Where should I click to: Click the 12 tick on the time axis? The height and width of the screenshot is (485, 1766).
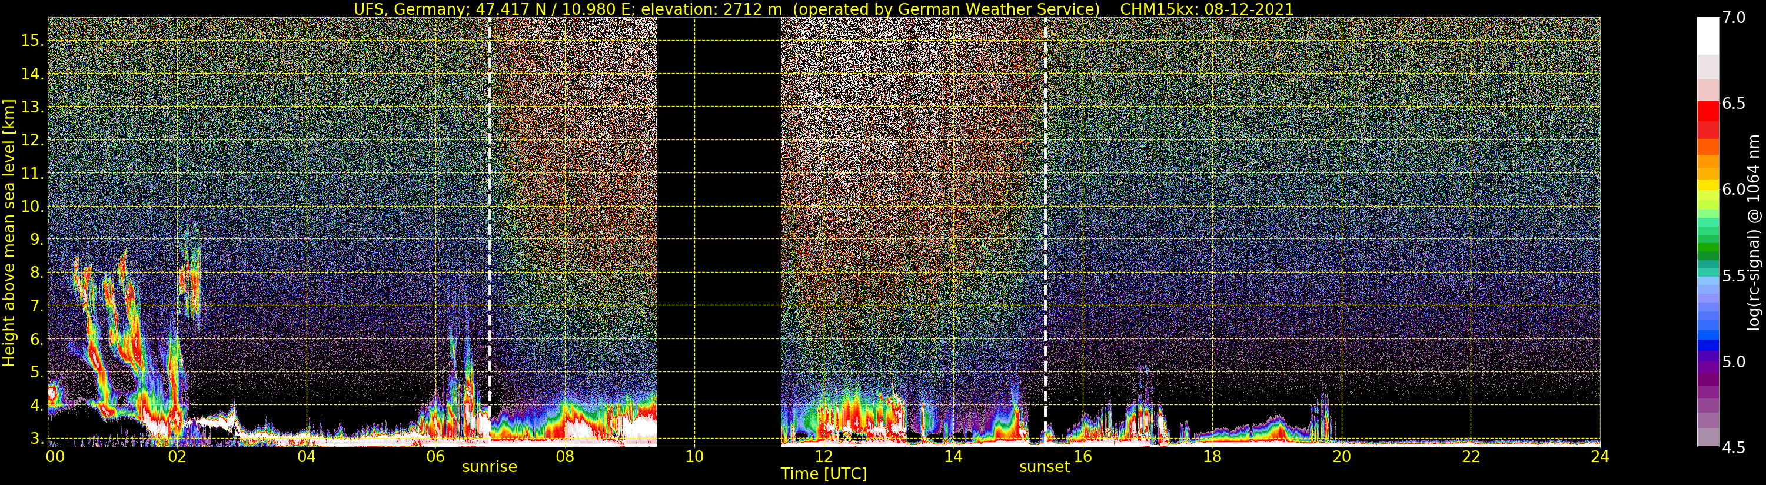pos(823,457)
